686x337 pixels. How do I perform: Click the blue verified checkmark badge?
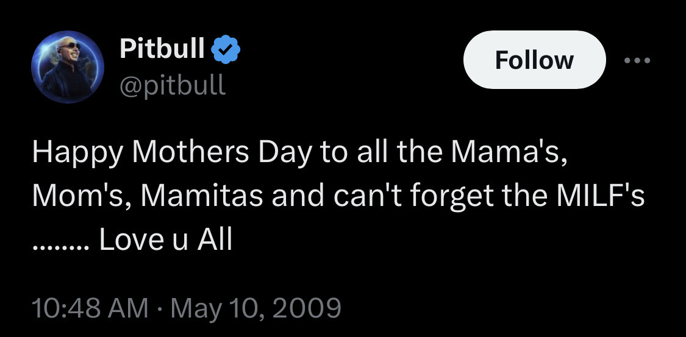226,50
